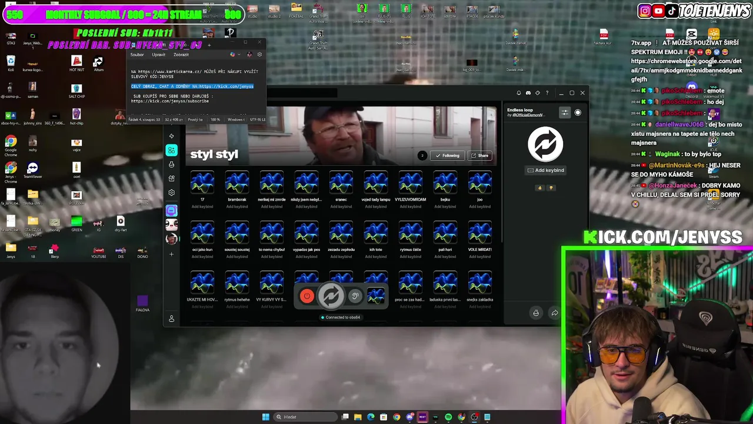Open Soubor menu in Notepad
The height and width of the screenshot is (424, 753).
(x=137, y=55)
